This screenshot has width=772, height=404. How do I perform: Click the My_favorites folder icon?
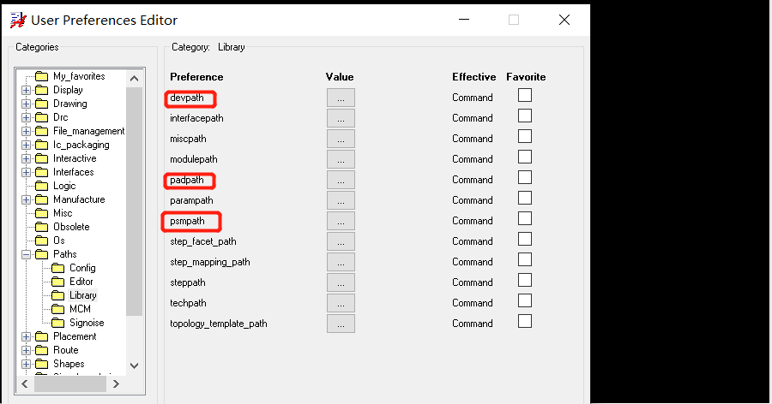pos(41,76)
